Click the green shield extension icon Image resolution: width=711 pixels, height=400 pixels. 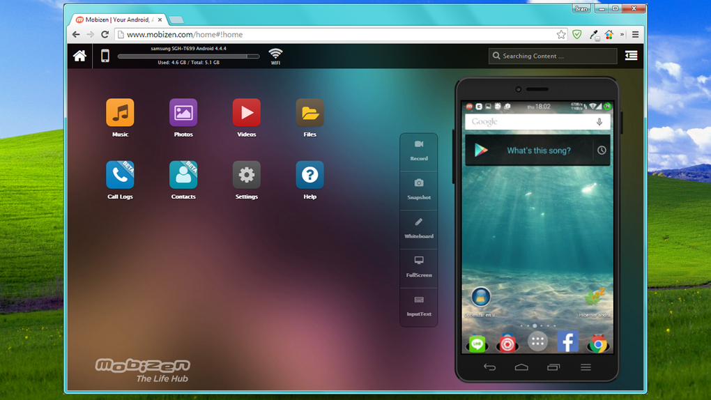576,34
